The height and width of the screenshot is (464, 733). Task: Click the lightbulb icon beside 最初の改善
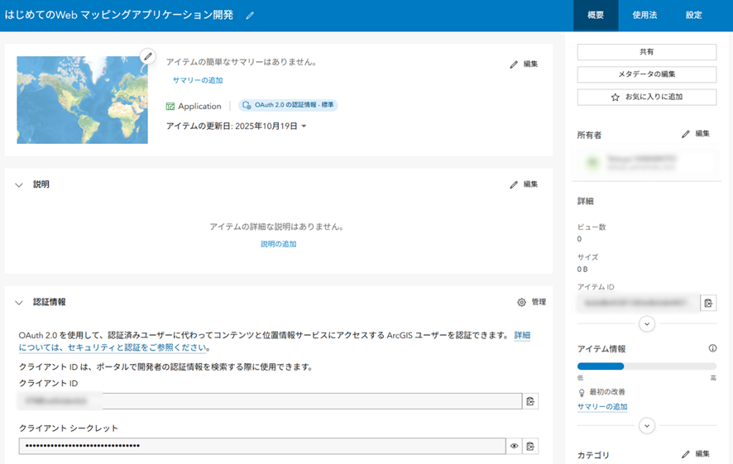582,393
